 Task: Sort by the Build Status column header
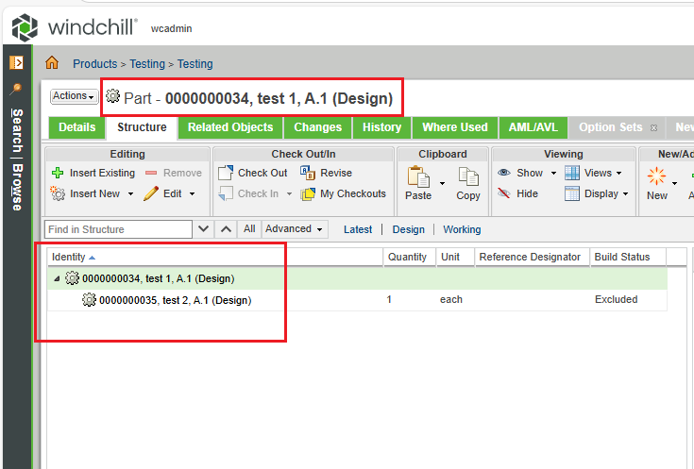point(628,257)
